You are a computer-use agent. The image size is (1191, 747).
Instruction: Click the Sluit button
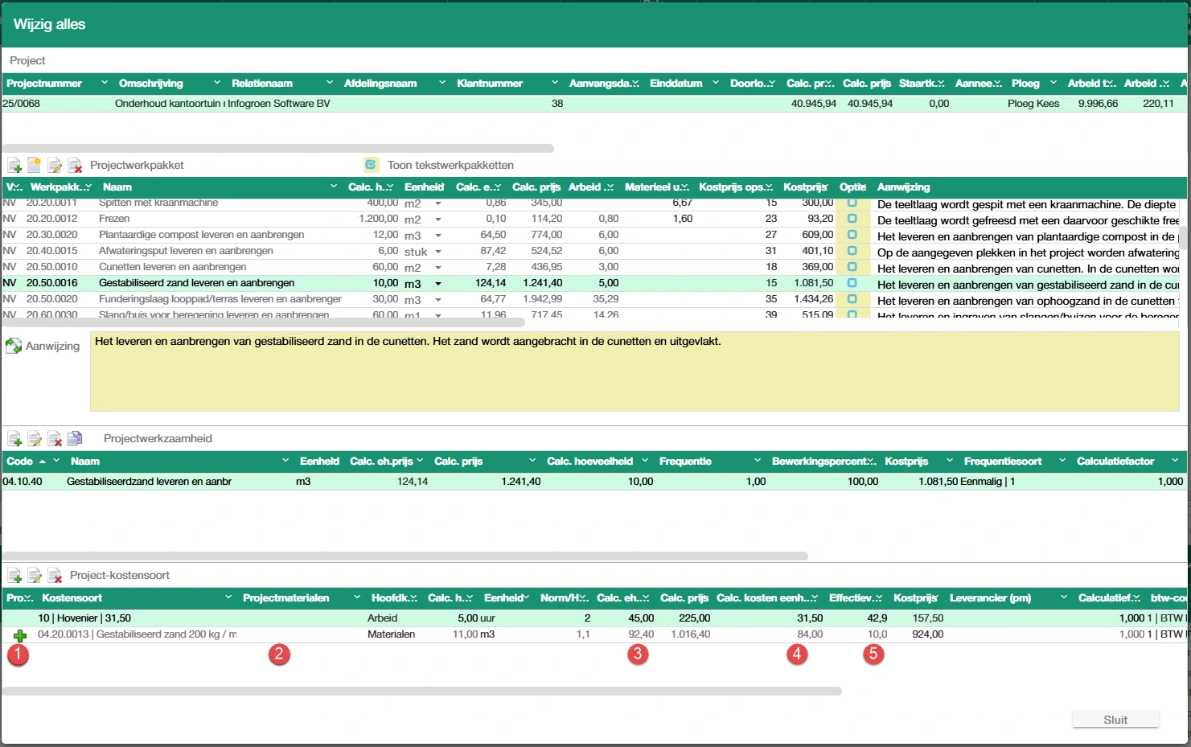1115,720
